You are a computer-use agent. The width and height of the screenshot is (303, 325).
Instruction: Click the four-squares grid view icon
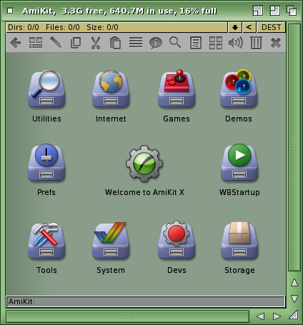(x=216, y=43)
